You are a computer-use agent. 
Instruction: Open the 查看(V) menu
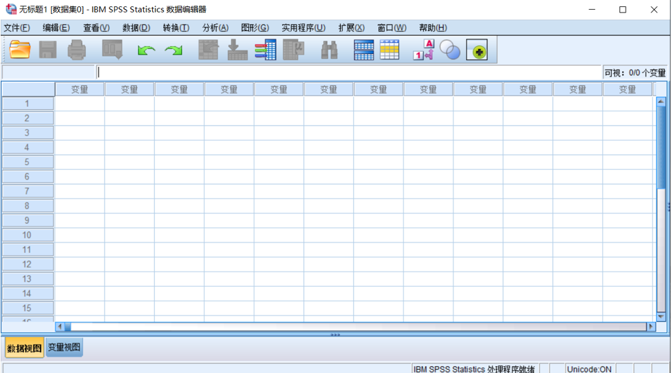(x=96, y=28)
